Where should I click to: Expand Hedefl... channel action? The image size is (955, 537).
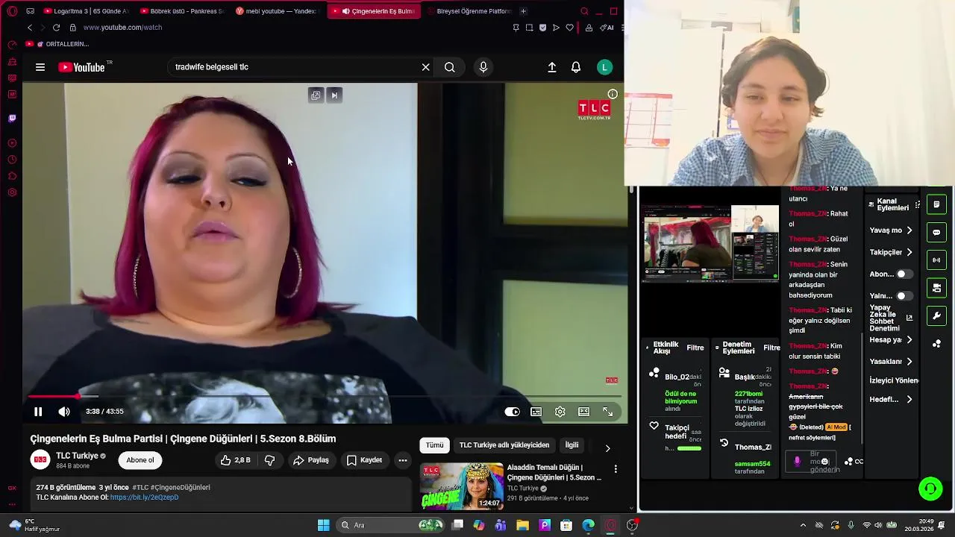pyautogui.click(x=892, y=400)
